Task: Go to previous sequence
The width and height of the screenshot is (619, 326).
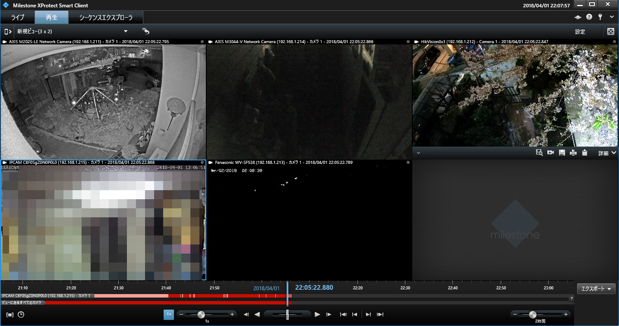Action: click(354, 314)
